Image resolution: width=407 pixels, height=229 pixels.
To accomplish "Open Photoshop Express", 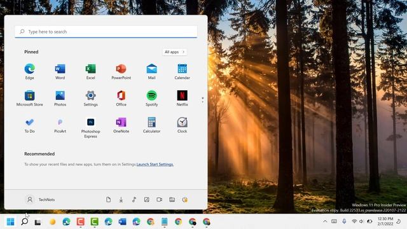I will pyautogui.click(x=90, y=127).
